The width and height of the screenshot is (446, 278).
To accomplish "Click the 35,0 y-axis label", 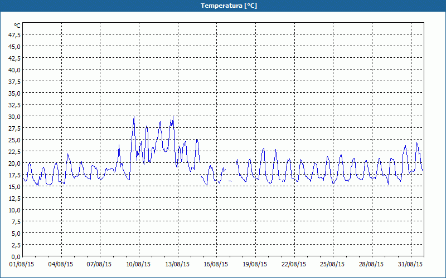I will [x=15, y=93].
